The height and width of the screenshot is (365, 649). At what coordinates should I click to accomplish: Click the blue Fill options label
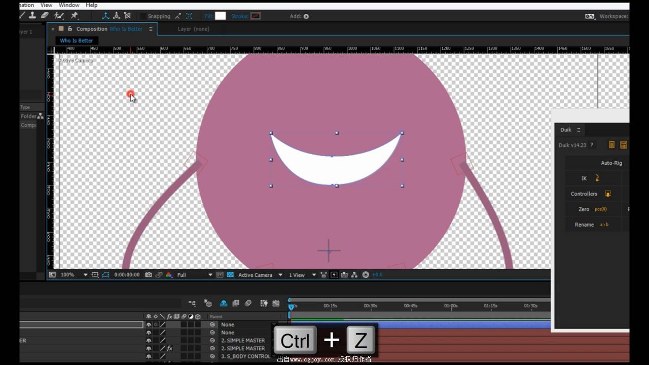point(209,16)
